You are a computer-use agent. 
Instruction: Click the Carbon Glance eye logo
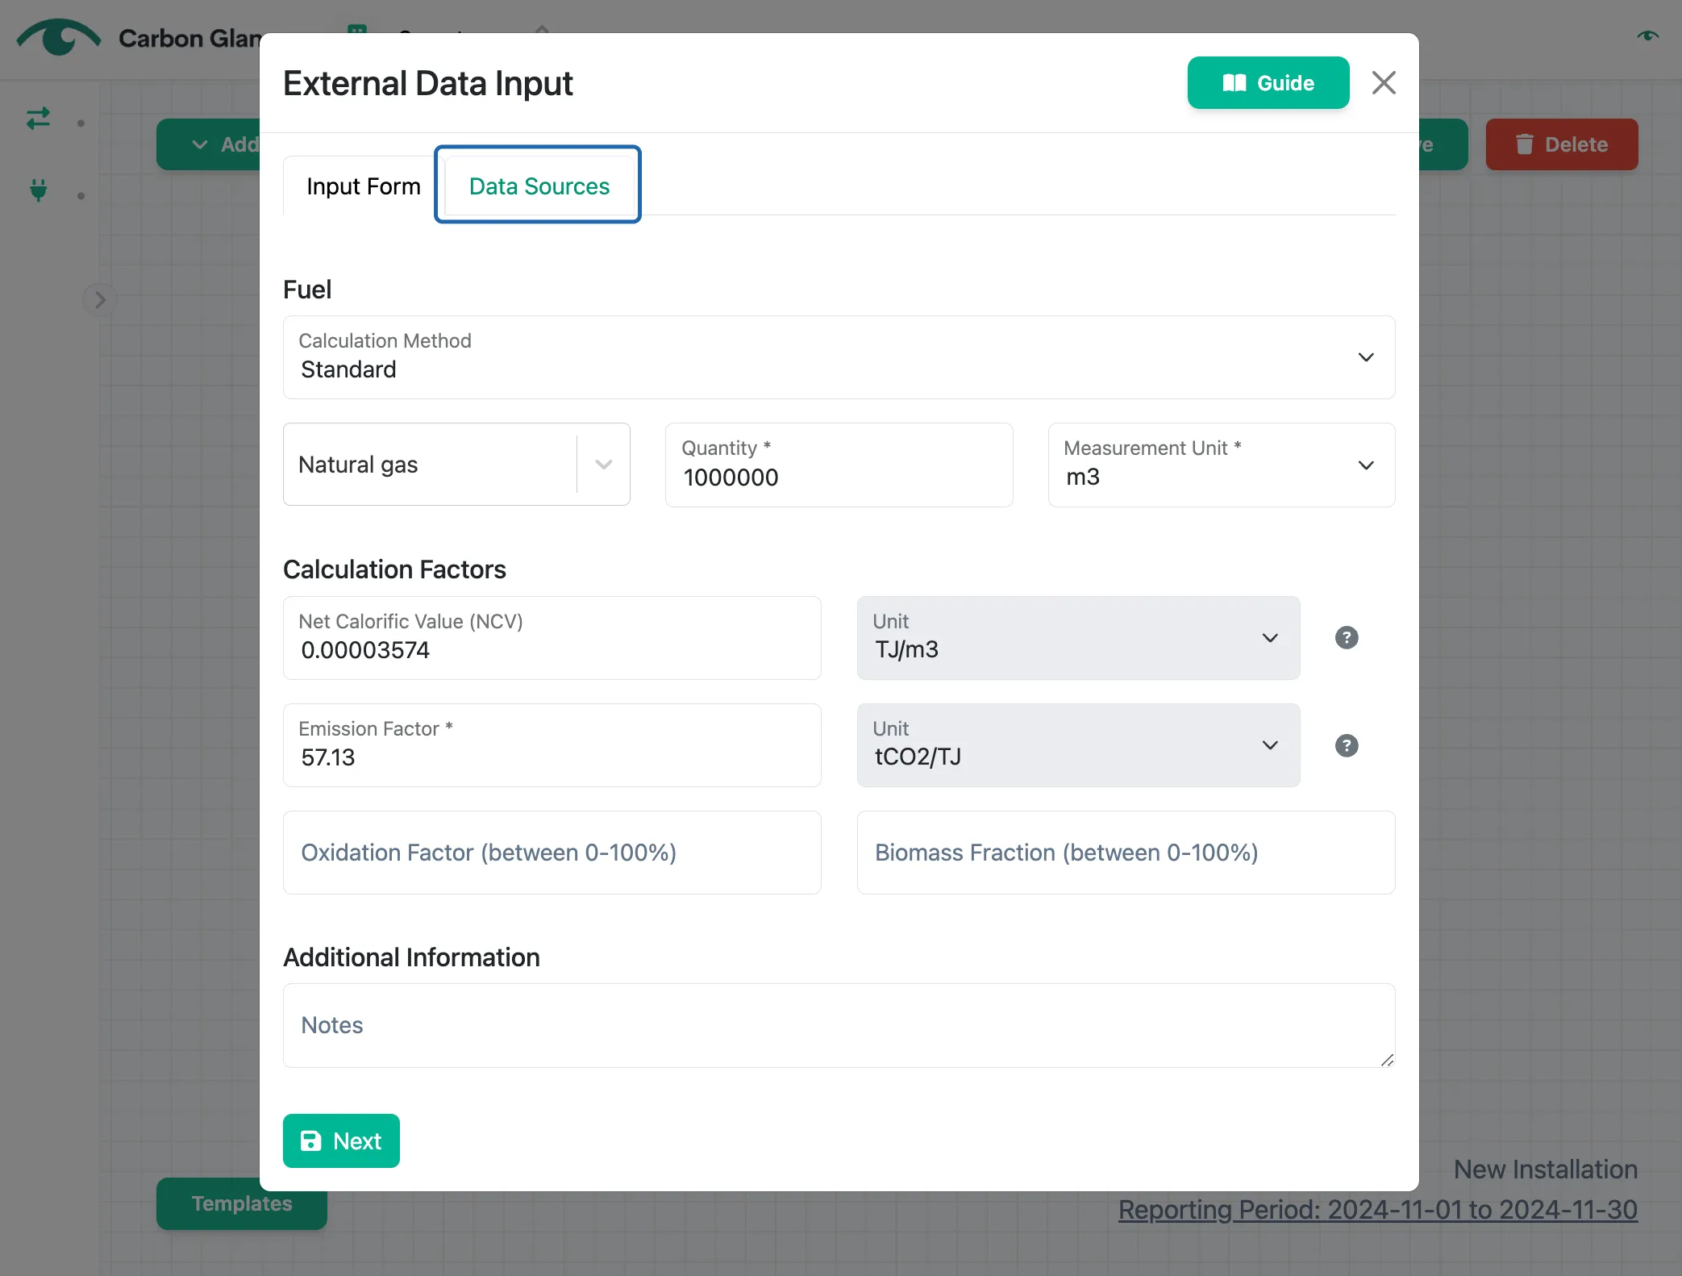58,37
